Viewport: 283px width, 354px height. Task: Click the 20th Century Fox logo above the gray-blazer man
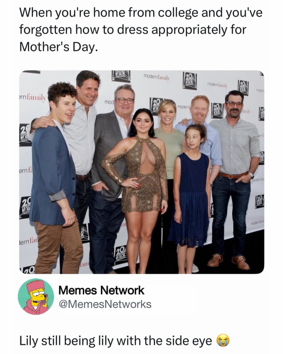[121, 76]
